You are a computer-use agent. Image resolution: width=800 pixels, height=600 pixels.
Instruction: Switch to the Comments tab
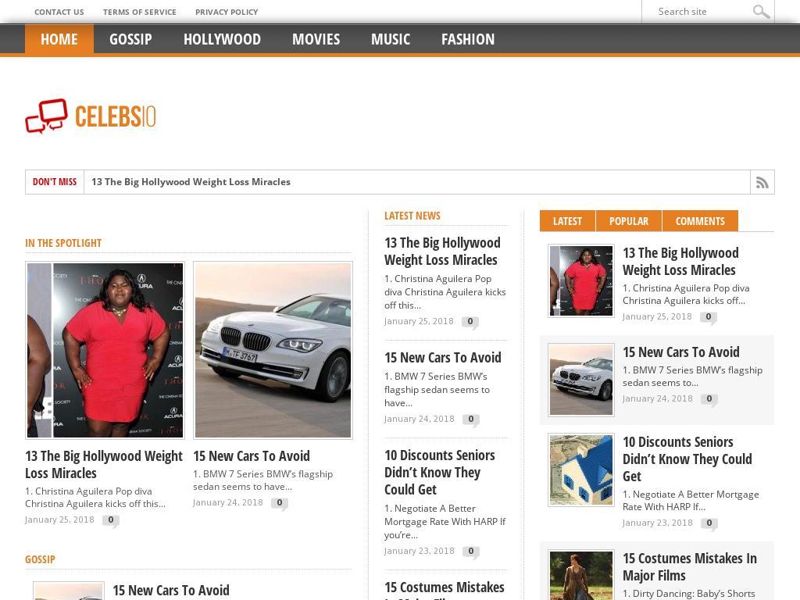(x=700, y=221)
